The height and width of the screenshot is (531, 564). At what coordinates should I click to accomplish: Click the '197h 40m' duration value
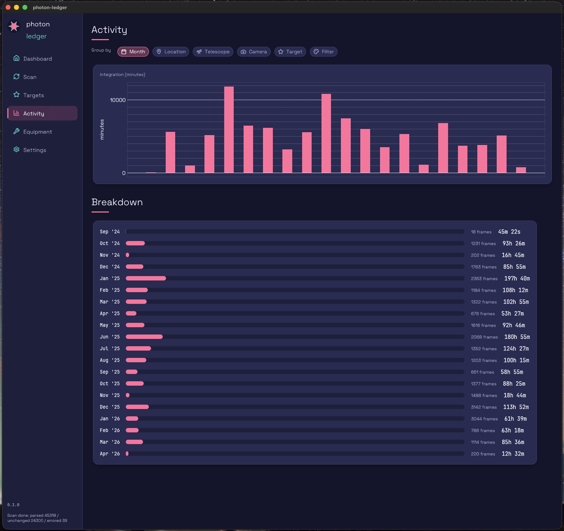pyautogui.click(x=517, y=278)
